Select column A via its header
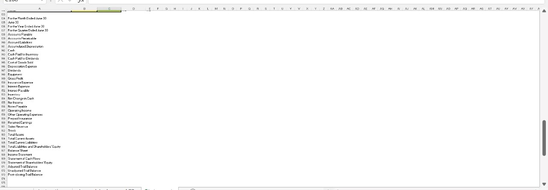 (39, 8)
